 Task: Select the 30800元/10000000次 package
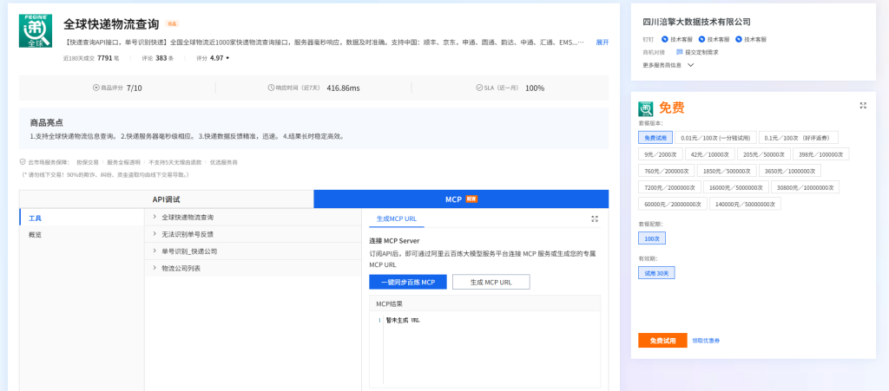(x=806, y=186)
